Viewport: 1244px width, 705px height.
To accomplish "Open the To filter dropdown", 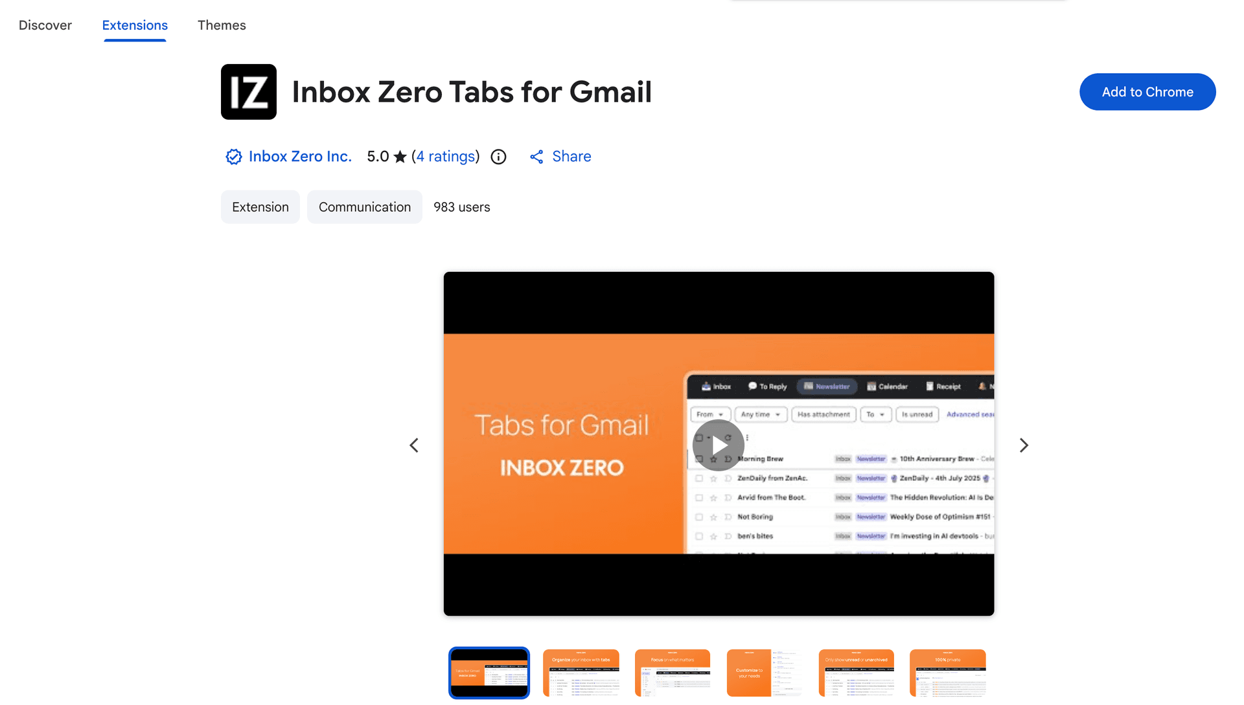I will [876, 414].
